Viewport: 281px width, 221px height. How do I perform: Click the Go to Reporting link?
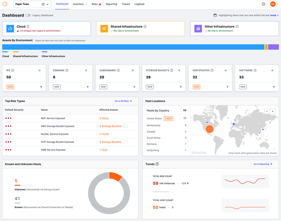click(263, 164)
